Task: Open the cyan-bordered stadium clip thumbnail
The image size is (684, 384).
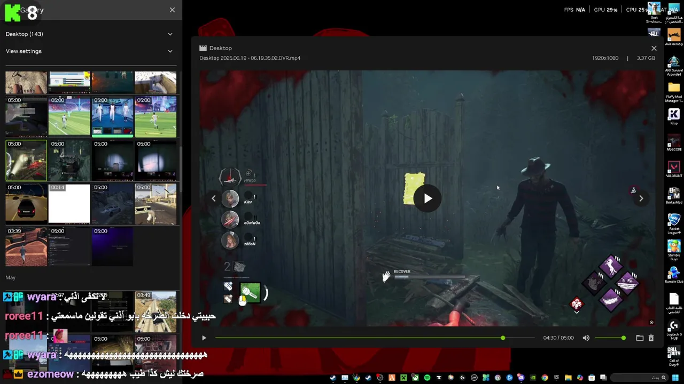Action: coord(112,116)
